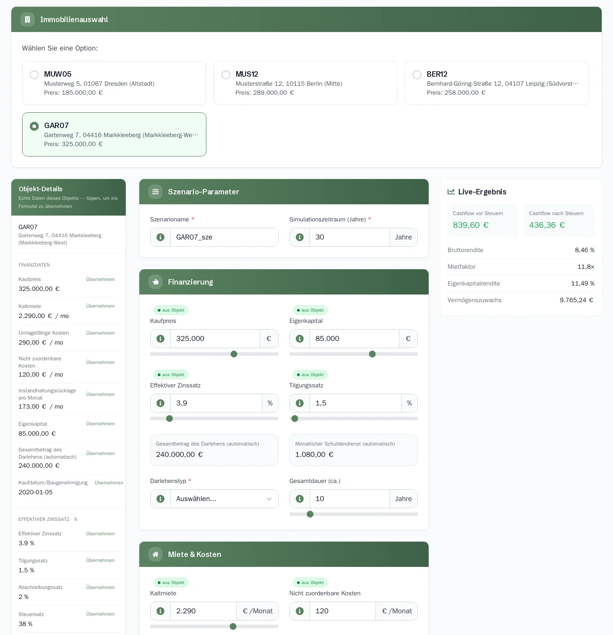Click info icon beside Darlehenstyp dropdown
This screenshot has height=635, width=613.
[160, 499]
